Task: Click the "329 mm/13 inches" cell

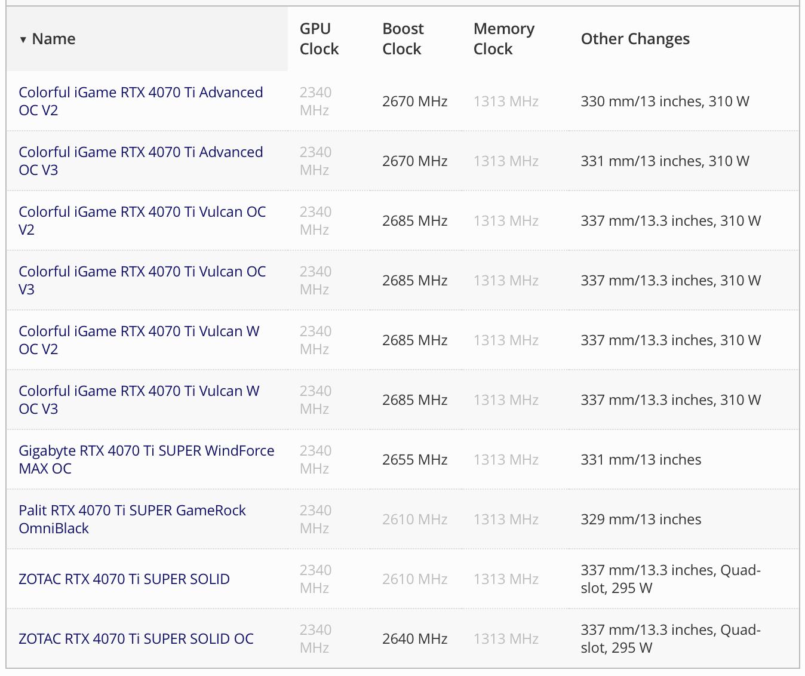Action: coord(641,520)
